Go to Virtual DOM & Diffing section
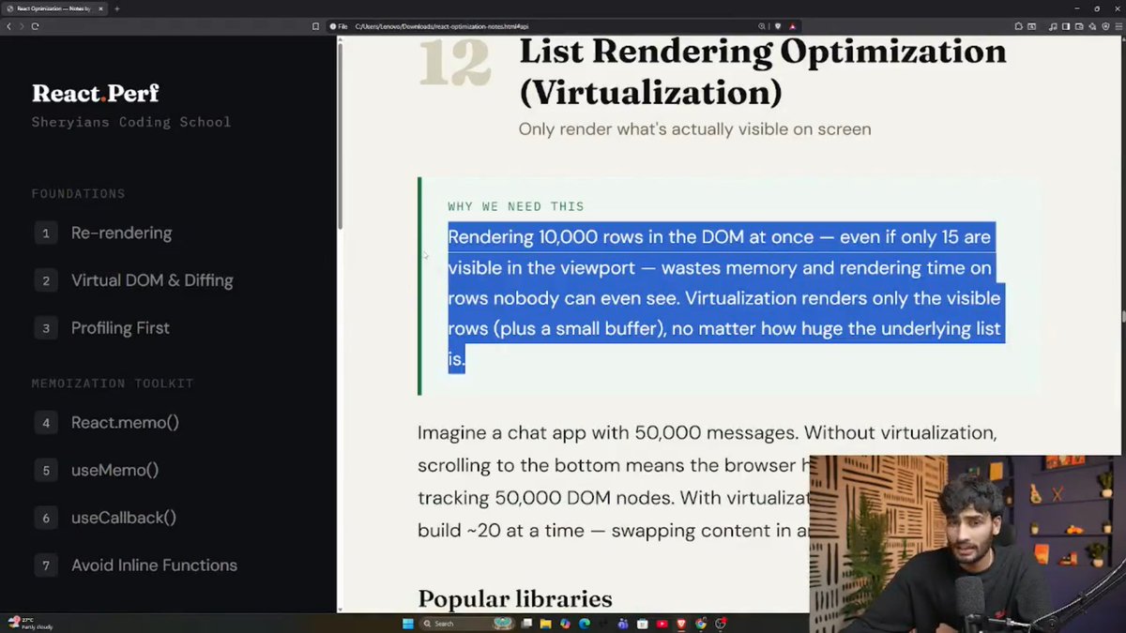 152,280
